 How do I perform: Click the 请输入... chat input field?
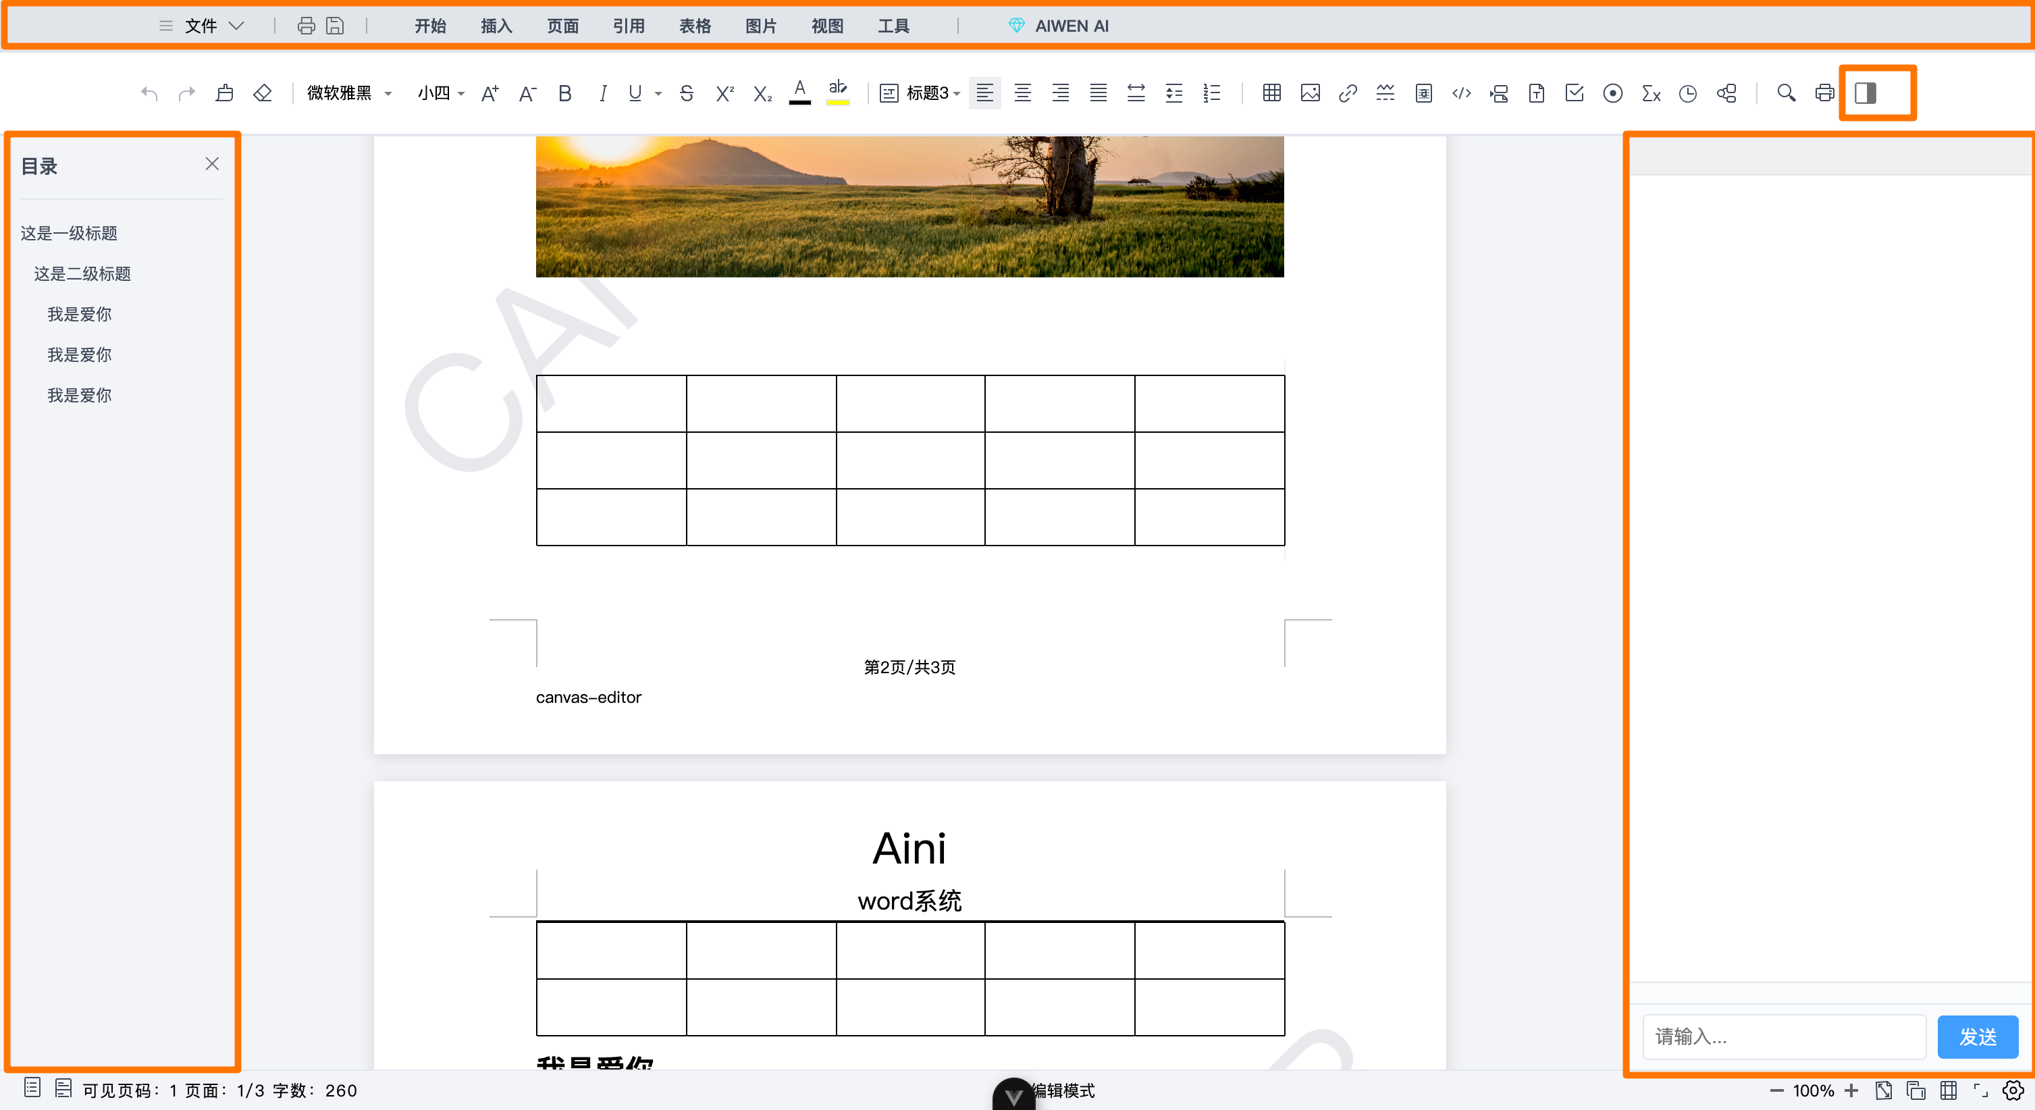pos(1783,1036)
